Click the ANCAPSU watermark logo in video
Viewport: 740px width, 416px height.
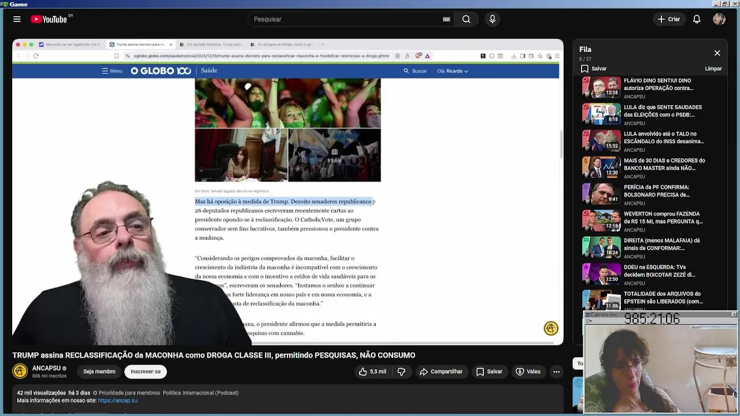click(x=551, y=328)
